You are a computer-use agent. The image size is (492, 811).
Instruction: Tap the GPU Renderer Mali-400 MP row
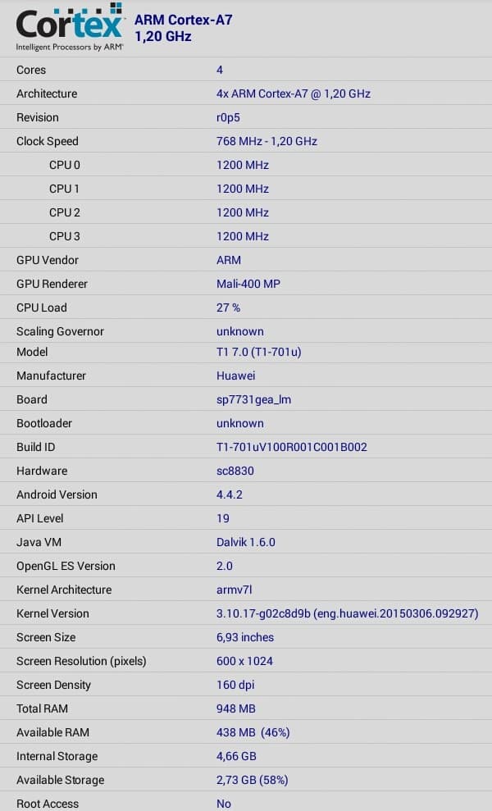tap(246, 285)
